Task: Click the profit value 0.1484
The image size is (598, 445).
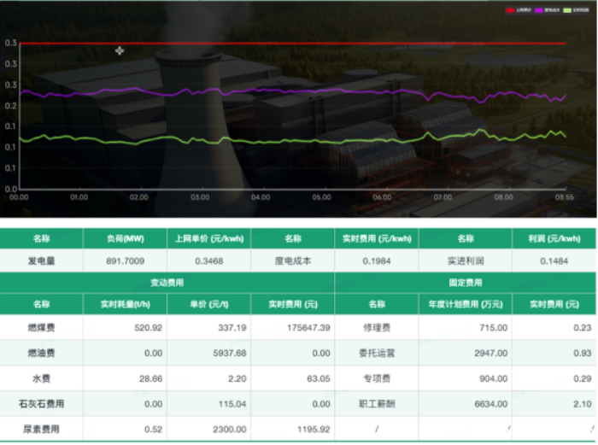Action: pyautogui.click(x=554, y=261)
